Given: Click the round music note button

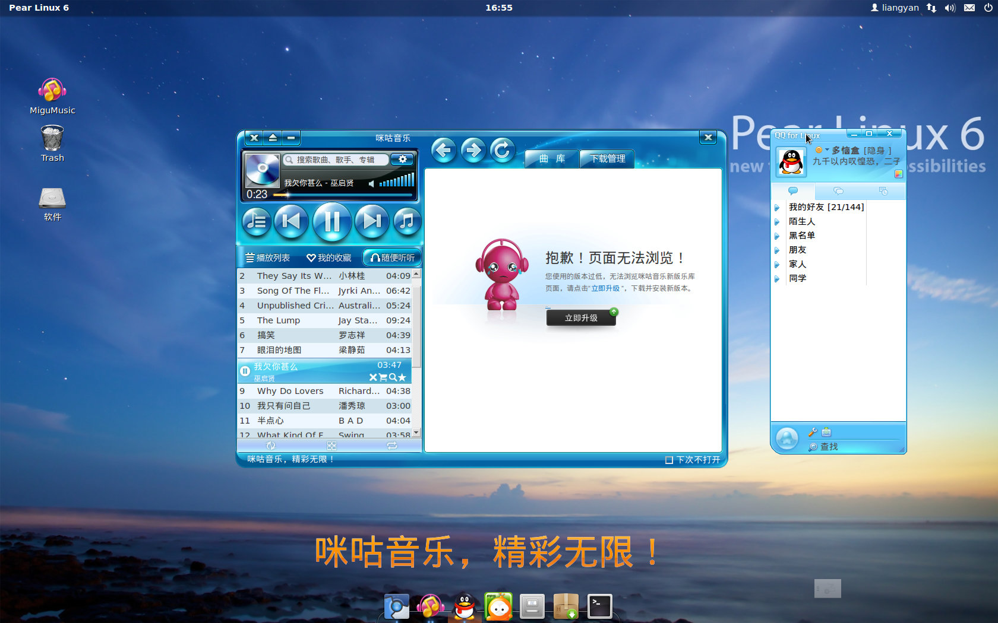Looking at the screenshot, I should [x=406, y=221].
